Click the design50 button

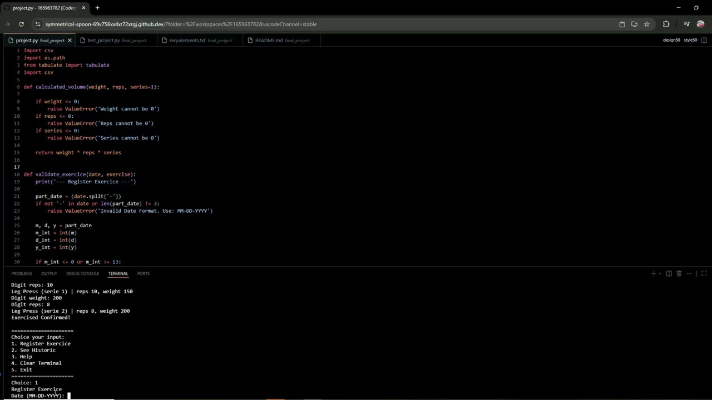[x=671, y=40]
